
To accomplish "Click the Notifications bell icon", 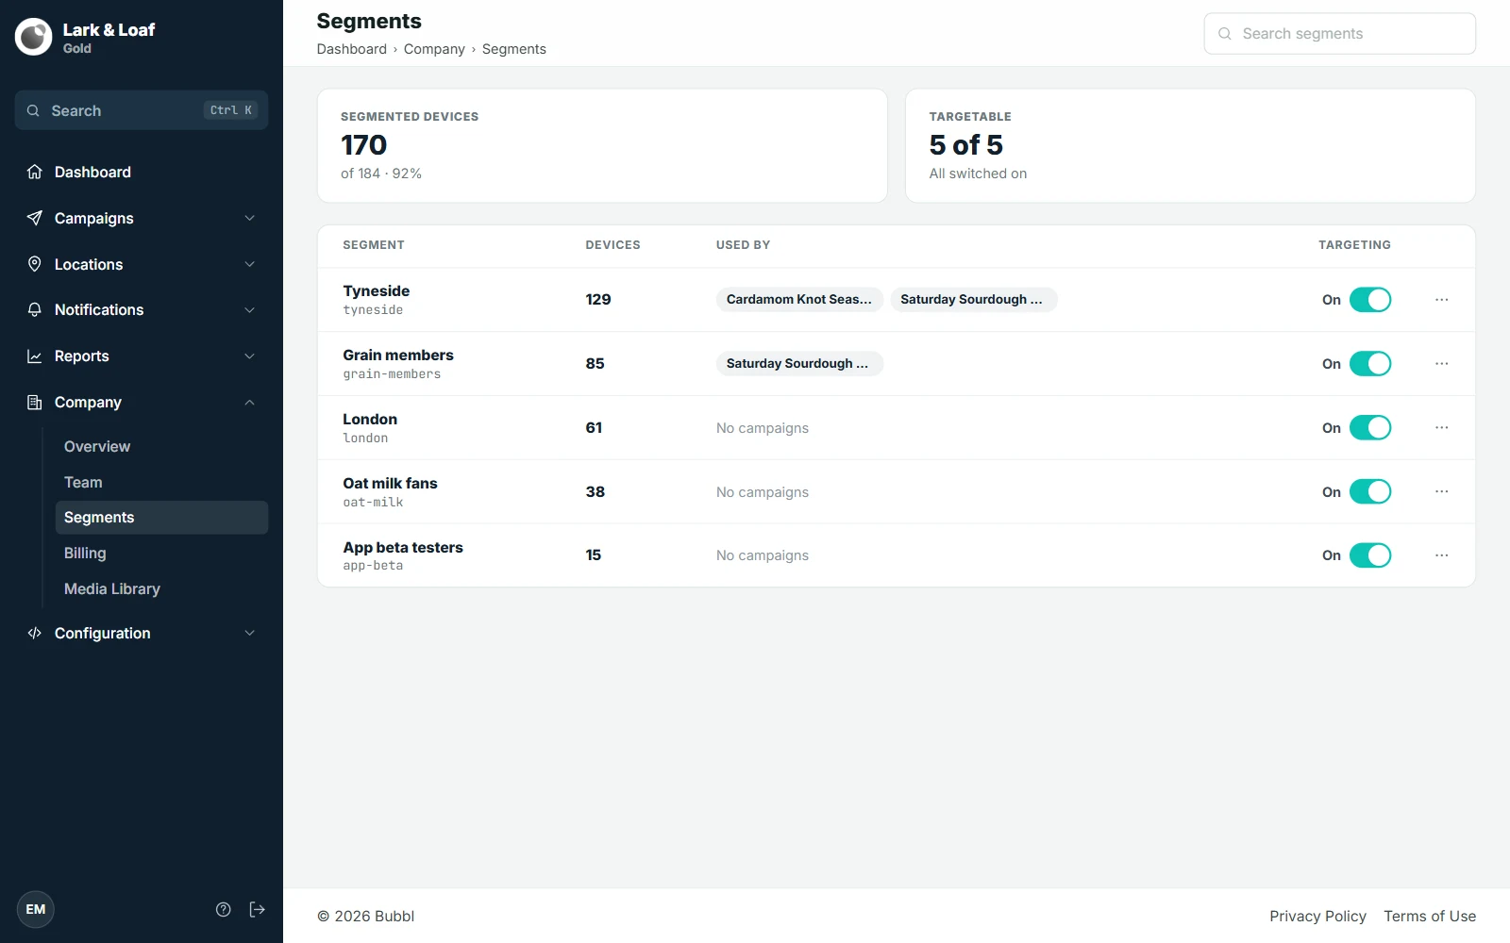I will click(35, 309).
